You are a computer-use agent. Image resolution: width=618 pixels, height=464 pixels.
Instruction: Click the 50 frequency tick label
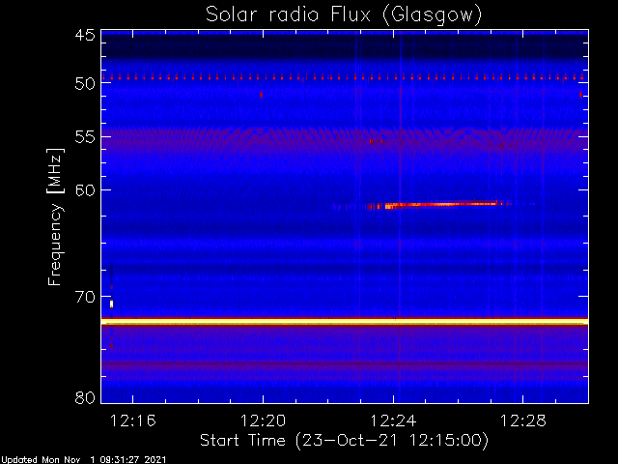[x=85, y=83]
